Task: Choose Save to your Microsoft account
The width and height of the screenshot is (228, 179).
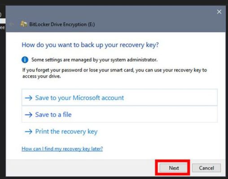Action: [119, 98]
